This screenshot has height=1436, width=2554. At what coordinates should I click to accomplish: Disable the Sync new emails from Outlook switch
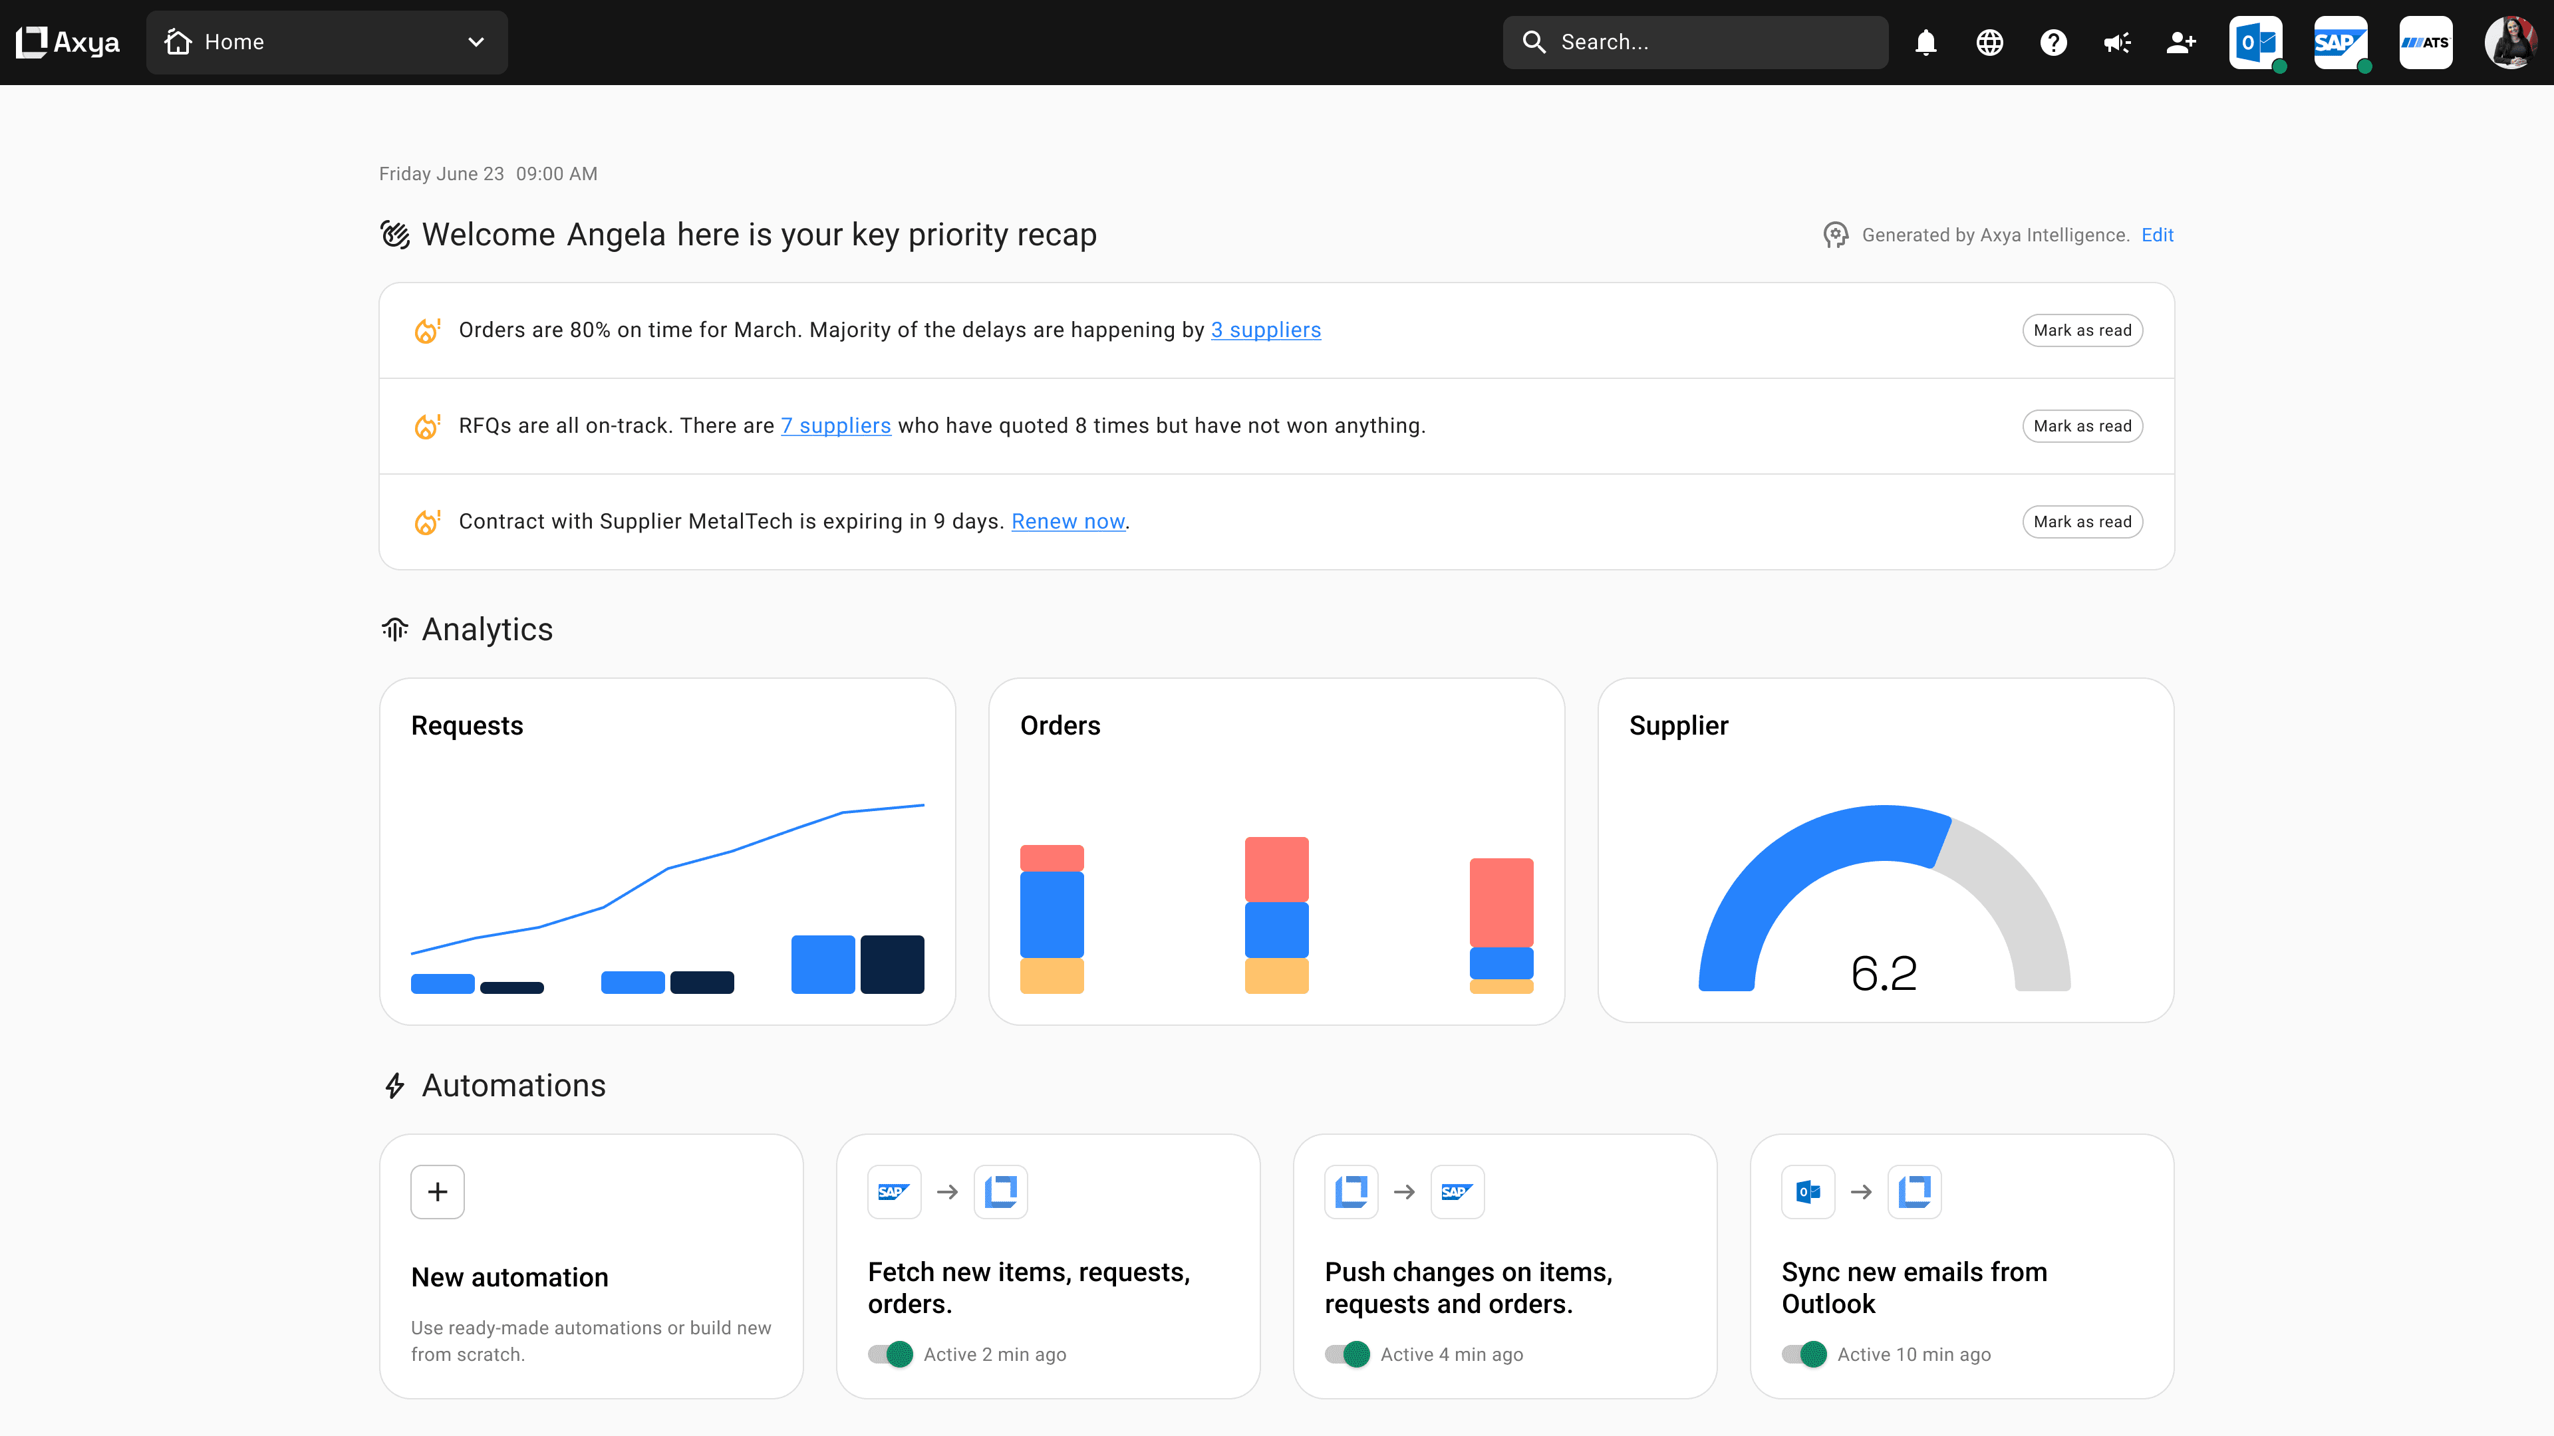coord(1804,1354)
